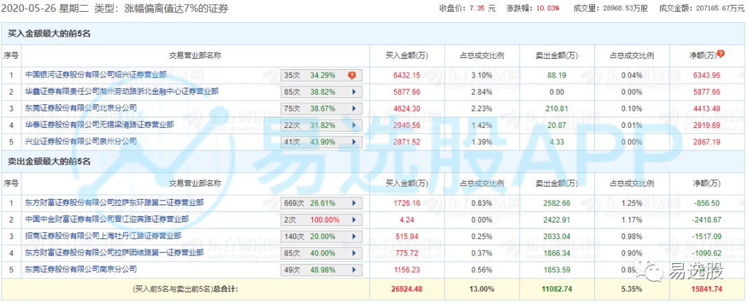Open 东方财富证券拉萨东环路第二证券营业部 link
Image resolution: width=748 pixels, height=304 pixels.
(x=114, y=202)
